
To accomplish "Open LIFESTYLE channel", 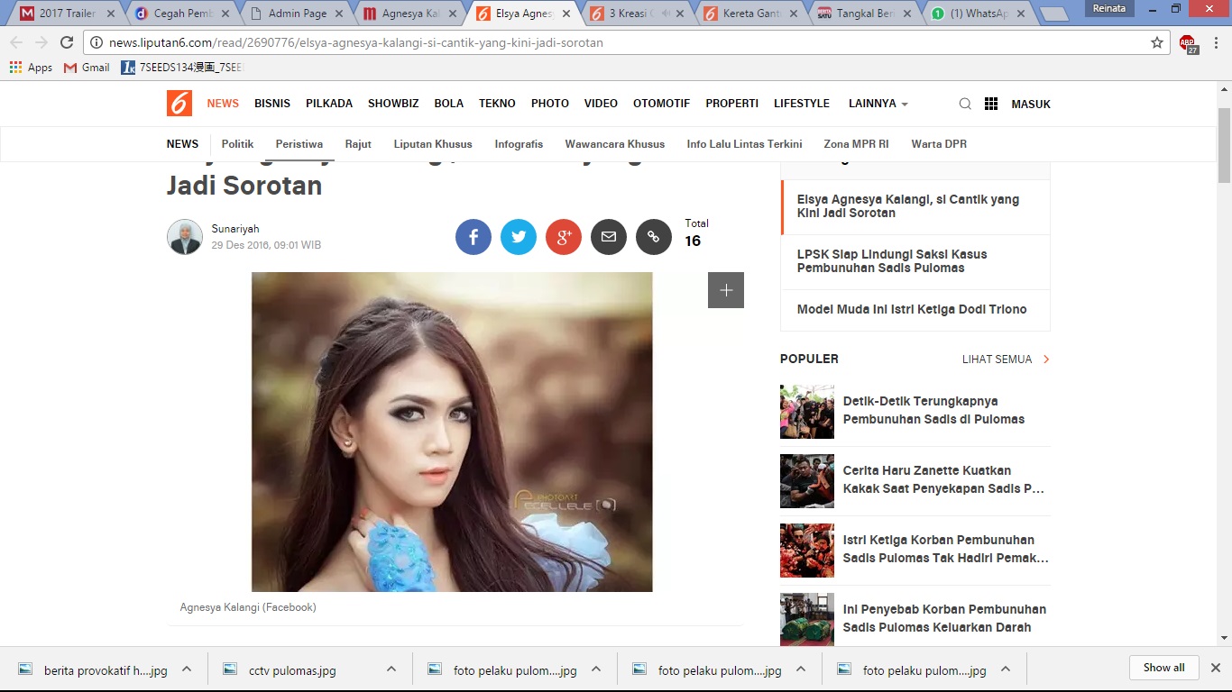I will click(x=802, y=104).
